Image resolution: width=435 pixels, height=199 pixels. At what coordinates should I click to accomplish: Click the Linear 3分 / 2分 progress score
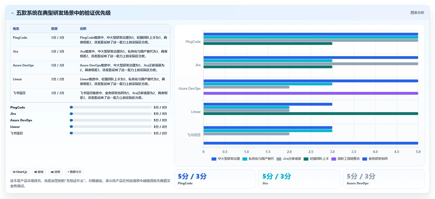(160, 127)
